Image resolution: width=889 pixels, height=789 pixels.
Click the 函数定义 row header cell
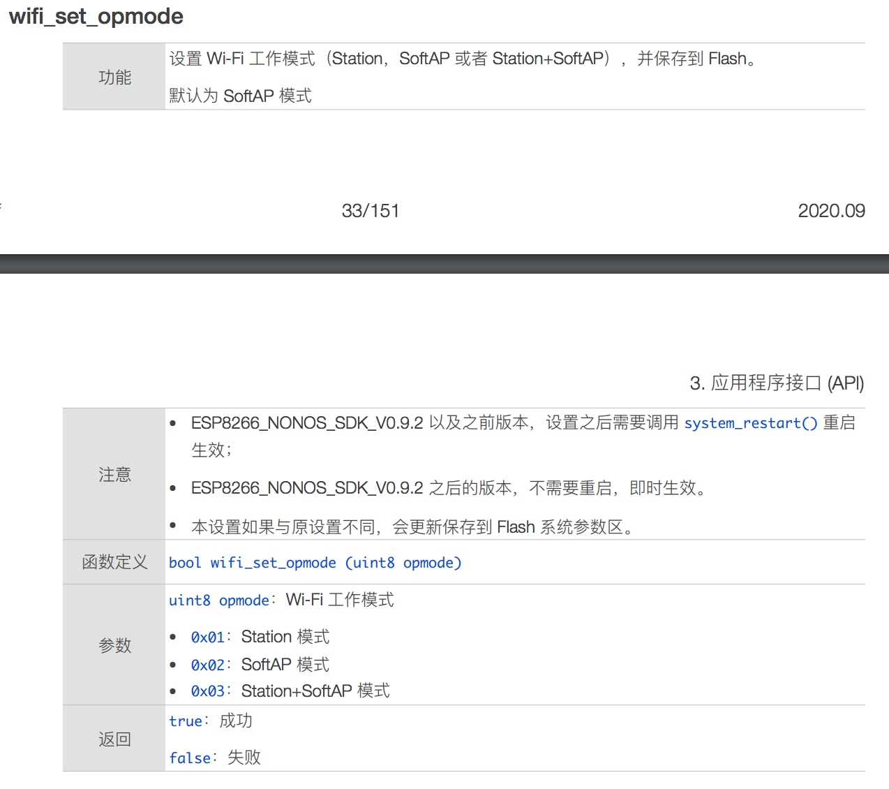[114, 562]
